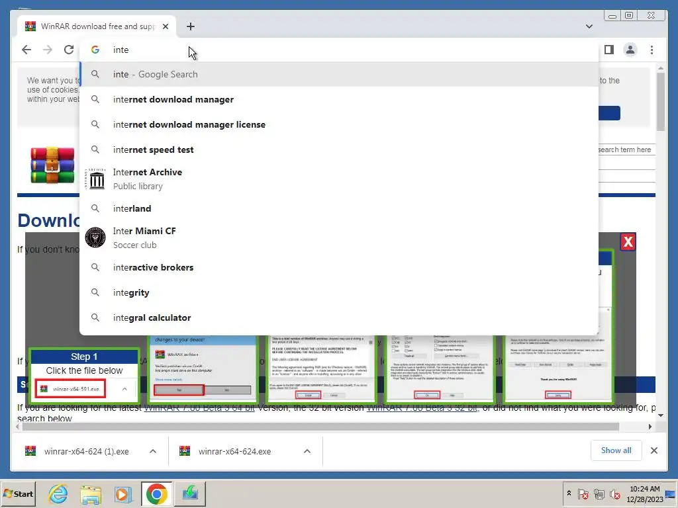The image size is (678, 508).
Task: Open downloaded winrar-x64-624.exe
Action: (226, 451)
